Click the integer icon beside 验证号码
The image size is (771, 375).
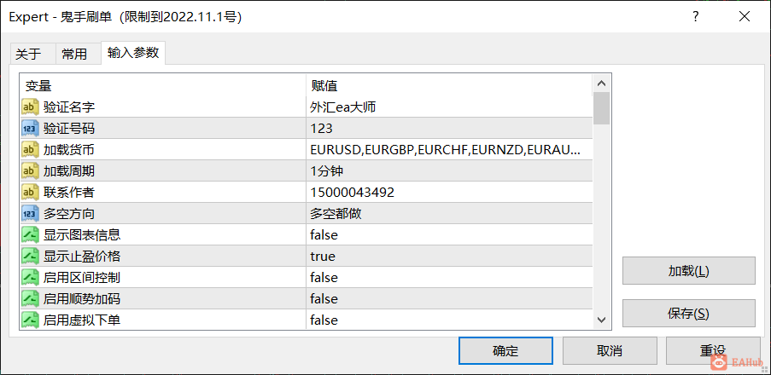tap(30, 129)
